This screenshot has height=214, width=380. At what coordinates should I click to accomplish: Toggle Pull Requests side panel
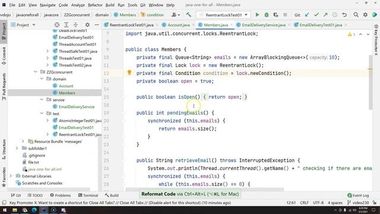point(4,87)
